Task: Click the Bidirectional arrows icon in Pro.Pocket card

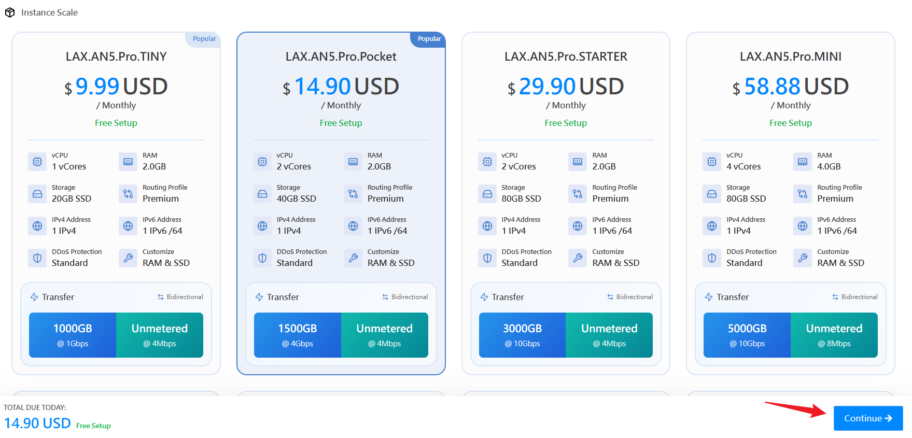Action: [385, 297]
